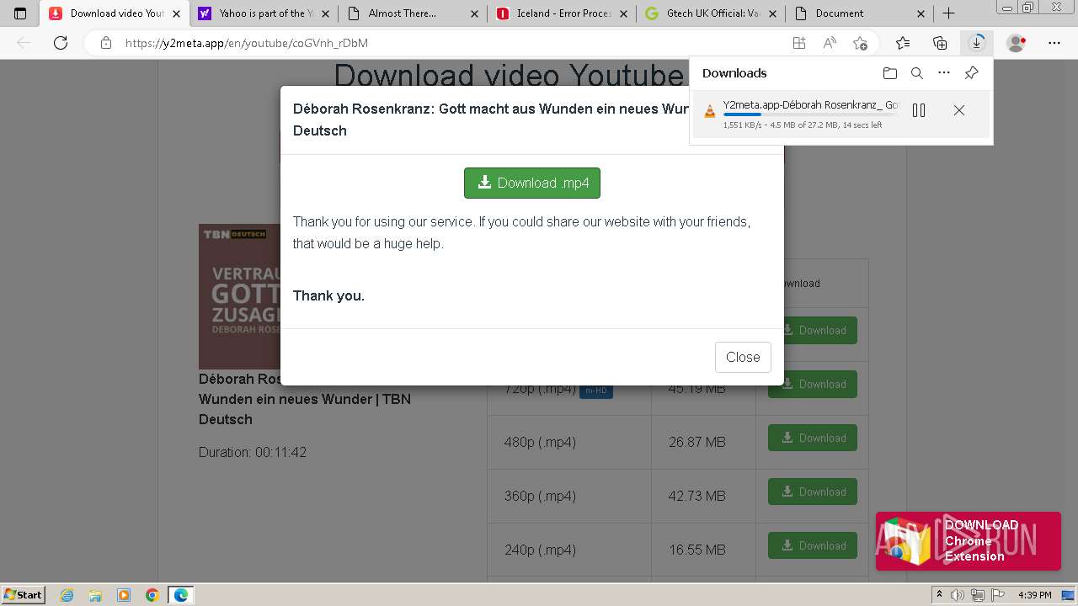Open more options in Downloads panel
This screenshot has width=1078, height=606.
tap(944, 73)
